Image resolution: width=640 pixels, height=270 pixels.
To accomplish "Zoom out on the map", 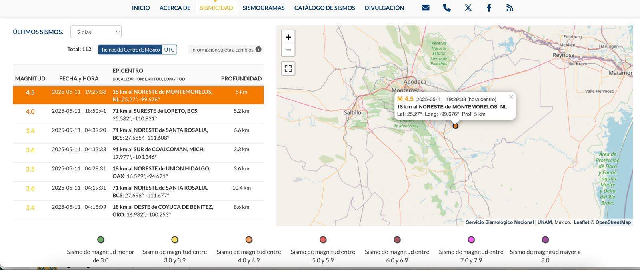I will pyautogui.click(x=288, y=50).
